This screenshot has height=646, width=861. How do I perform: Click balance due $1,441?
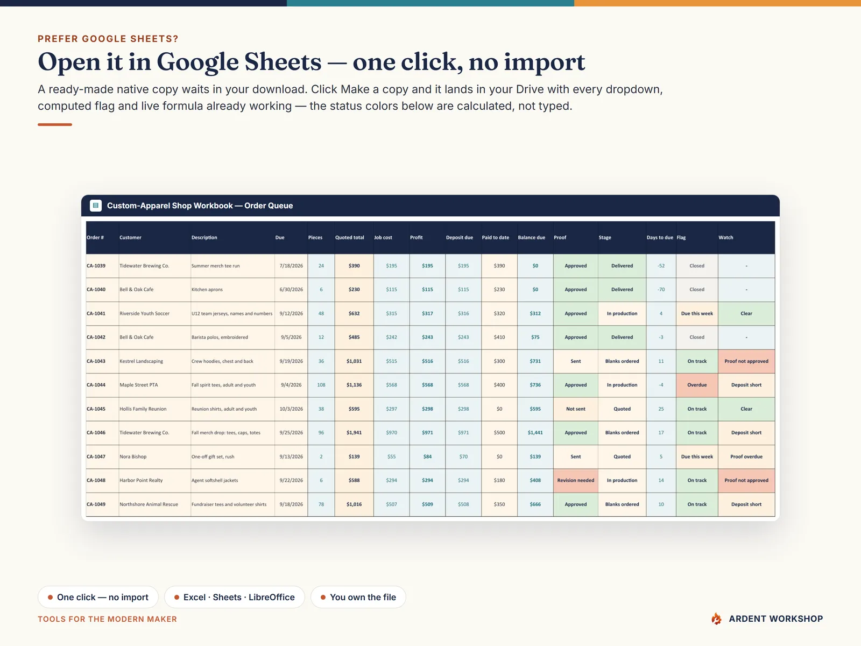point(535,433)
